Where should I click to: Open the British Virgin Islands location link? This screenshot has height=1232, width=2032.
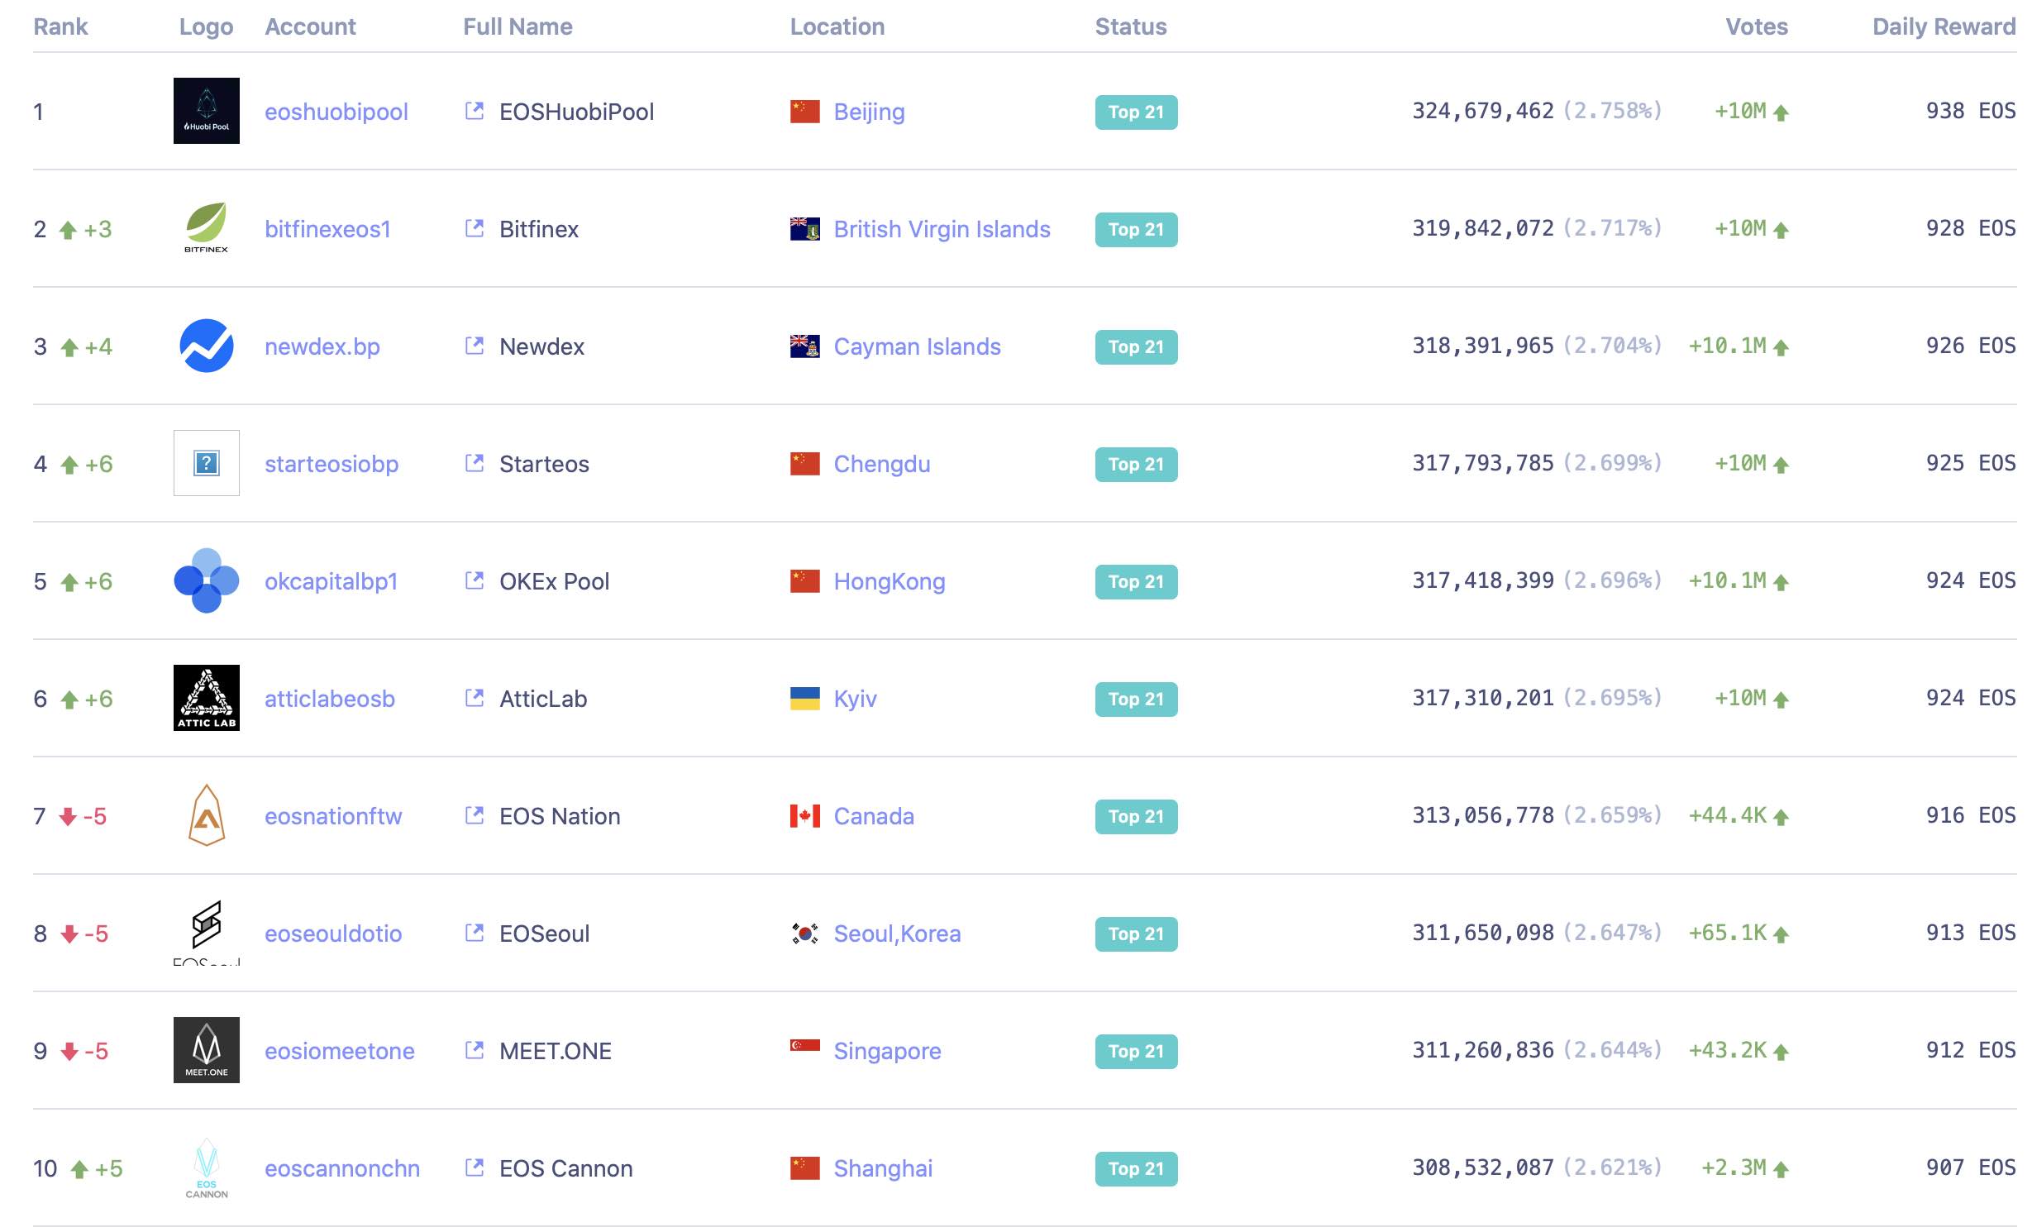(942, 229)
